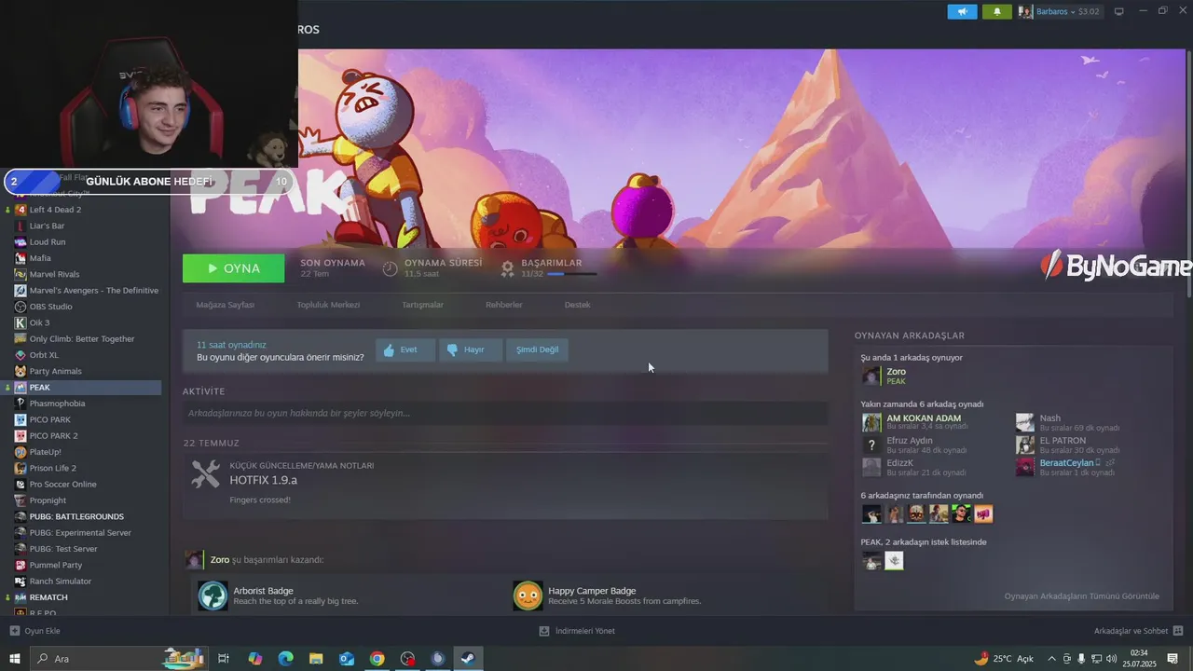Click the achievements progress bar 11/32
1193x671 pixels.
click(572, 274)
